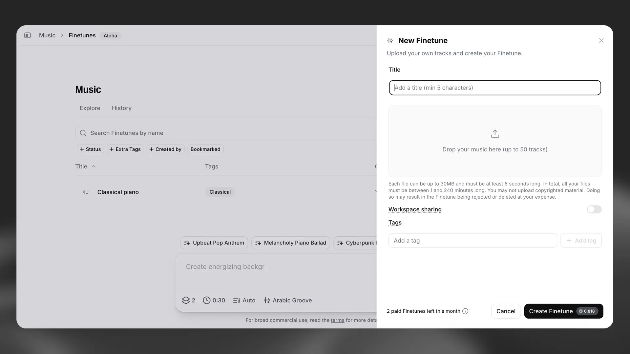Enable the Workspace sharing toggle

[x=594, y=209]
